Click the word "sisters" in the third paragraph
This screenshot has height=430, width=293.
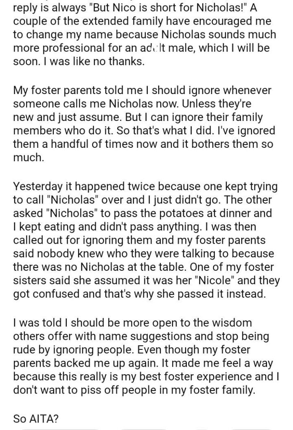[x=30, y=281]
